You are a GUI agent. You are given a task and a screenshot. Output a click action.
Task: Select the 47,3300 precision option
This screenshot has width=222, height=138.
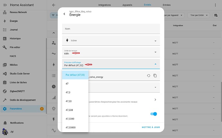click(75, 119)
